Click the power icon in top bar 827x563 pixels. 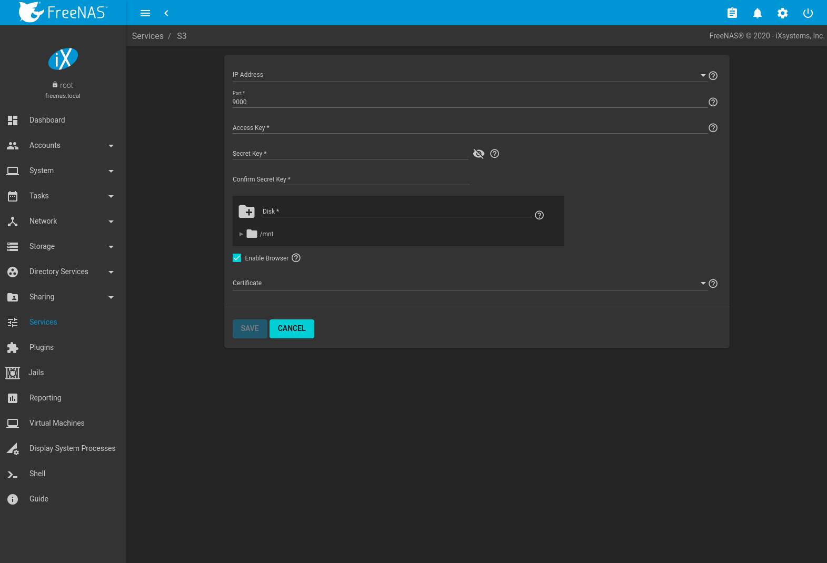pyautogui.click(x=808, y=13)
